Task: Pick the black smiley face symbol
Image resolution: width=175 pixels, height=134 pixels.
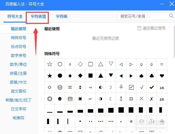Action: [60, 99]
